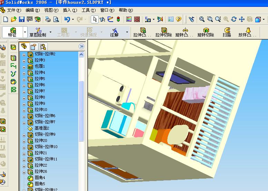Viewport: 268px width, 191px height.
Task: Select the 切除-拉伸7 feature in tree
Action: [45, 122]
